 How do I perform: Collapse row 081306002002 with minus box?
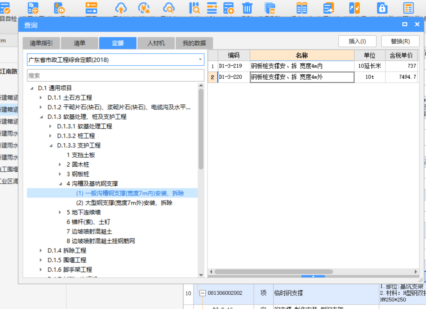(202, 293)
